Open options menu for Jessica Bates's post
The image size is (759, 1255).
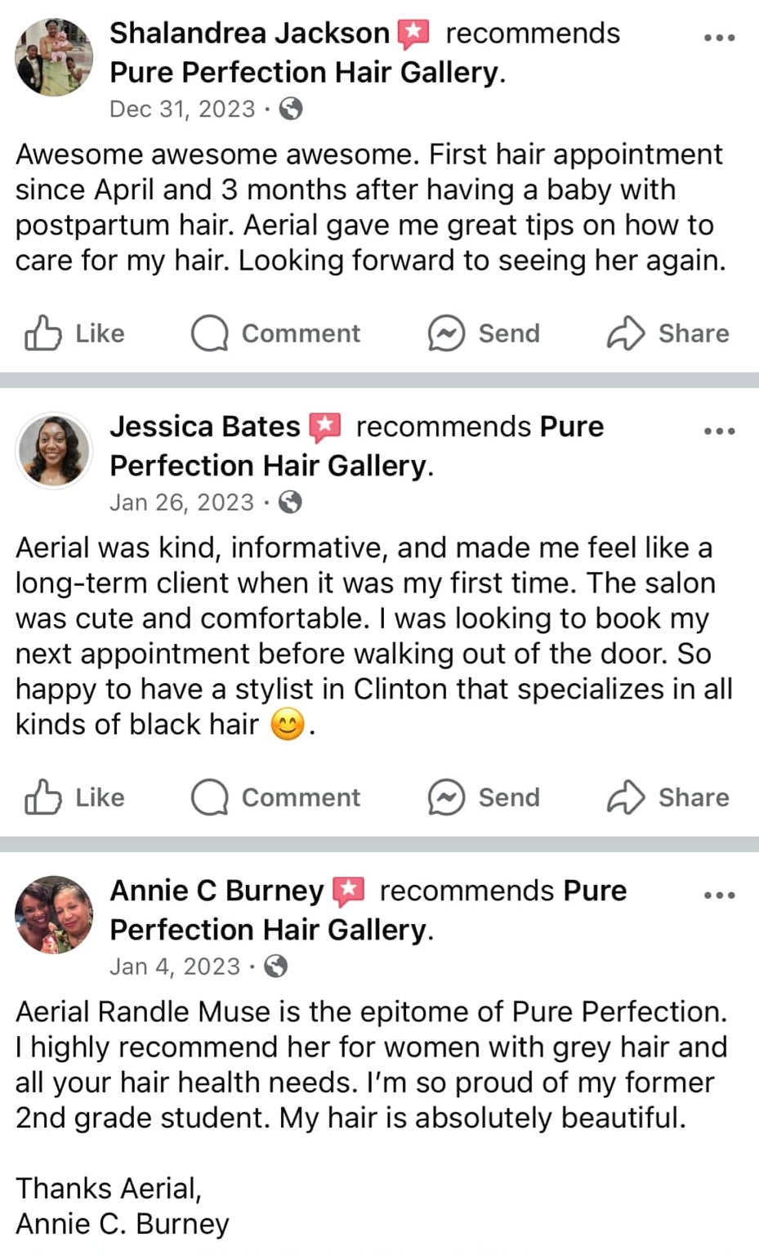pos(719,431)
